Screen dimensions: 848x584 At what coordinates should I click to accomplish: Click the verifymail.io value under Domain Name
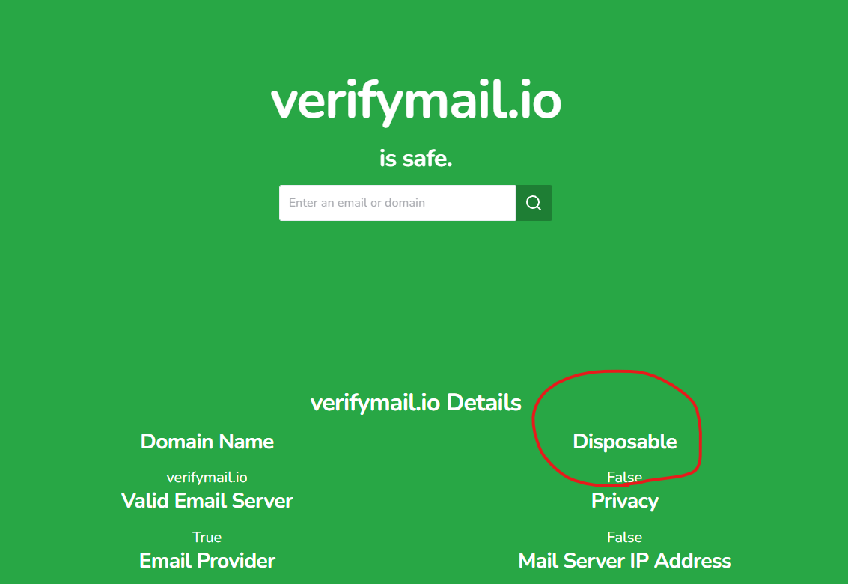(207, 478)
